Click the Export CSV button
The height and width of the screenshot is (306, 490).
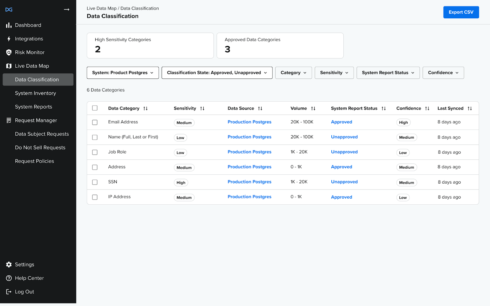(x=461, y=12)
